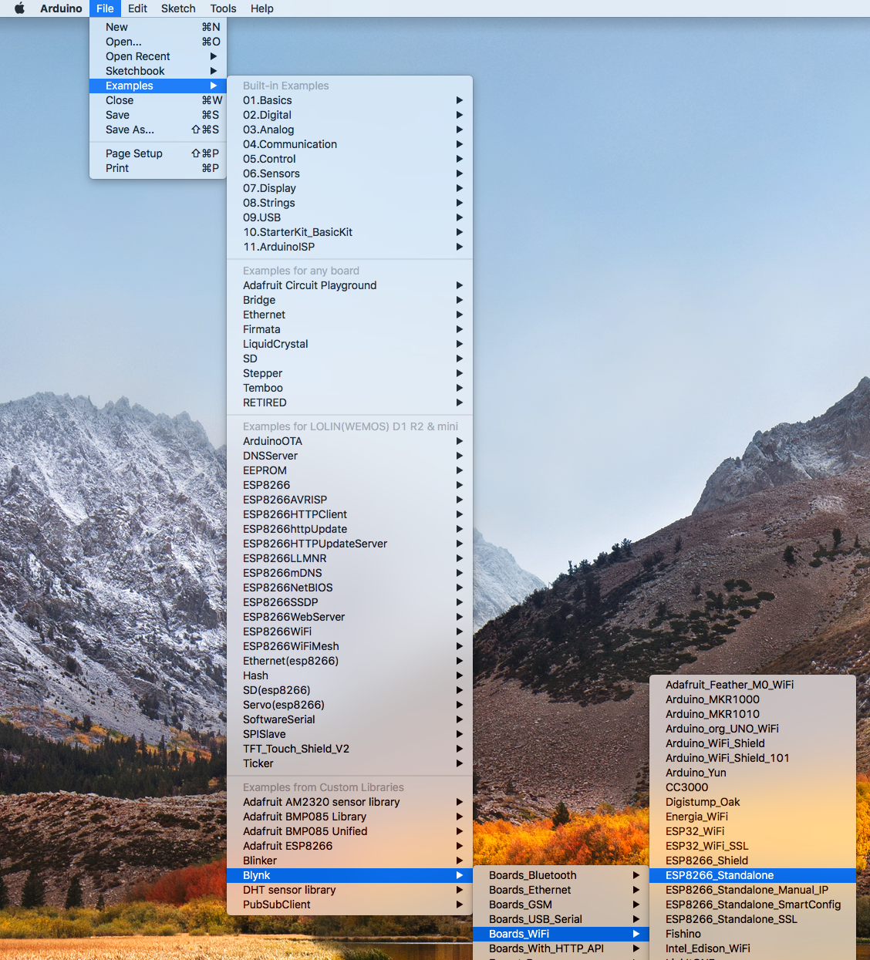Expand the "ESP8266WiFi" examples submenu
Viewport: 870px width, 960px height.
click(277, 631)
